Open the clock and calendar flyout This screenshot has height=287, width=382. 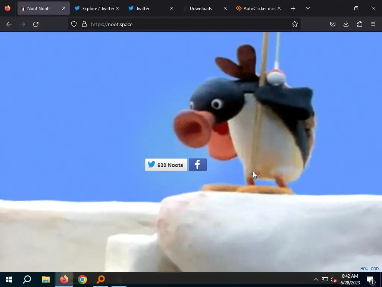tap(350, 280)
